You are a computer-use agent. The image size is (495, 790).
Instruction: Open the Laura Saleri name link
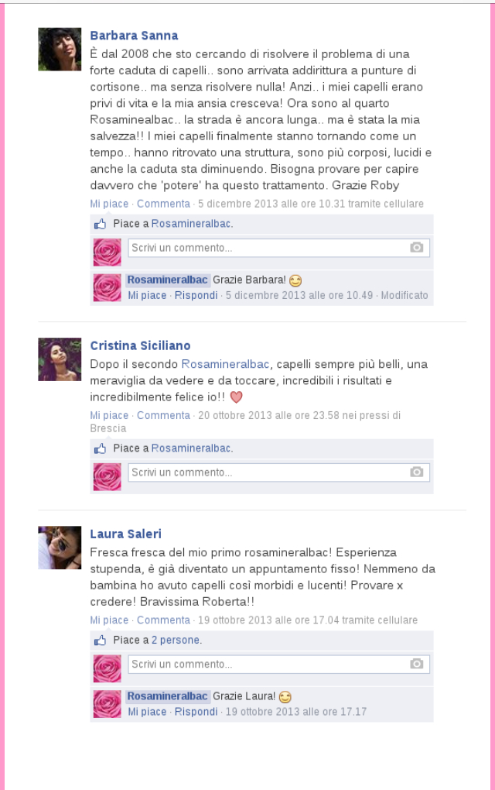[126, 534]
